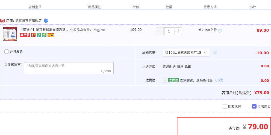This screenshot has height=135, width=271.
Task: Click 化妆品净含量: 75g/ml attribute text
Action: [87, 30]
